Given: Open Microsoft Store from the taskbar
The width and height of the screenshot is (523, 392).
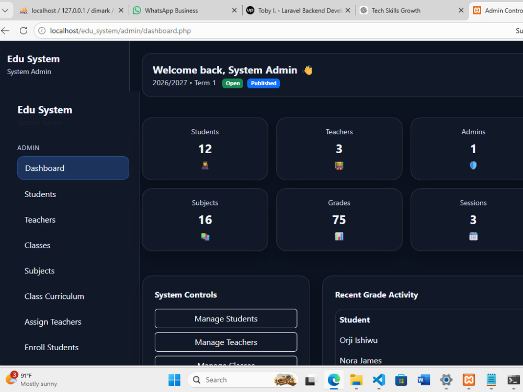Looking at the screenshot, I should (x=401, y=379).
